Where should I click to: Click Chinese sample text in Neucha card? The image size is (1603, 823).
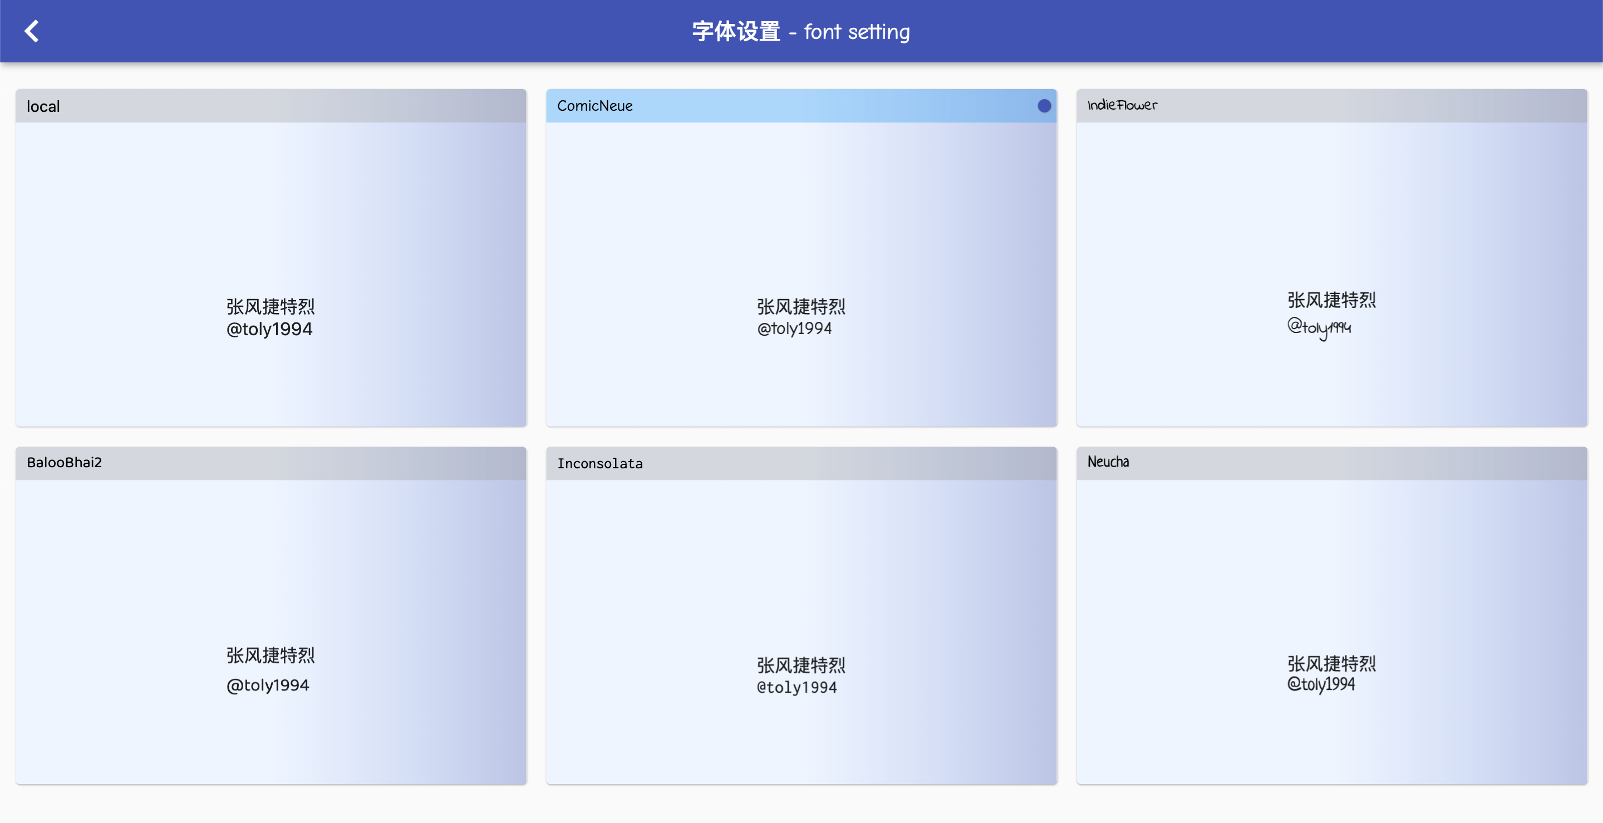coord(1331,663)
